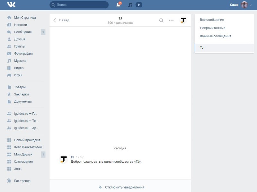
Task: Open iguides.ru — Ар.. group
Action: (26, 128)
